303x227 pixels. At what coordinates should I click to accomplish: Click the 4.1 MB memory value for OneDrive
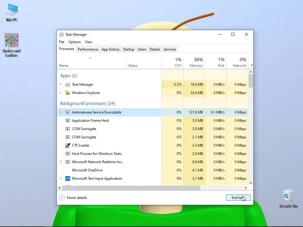(198, 170)
